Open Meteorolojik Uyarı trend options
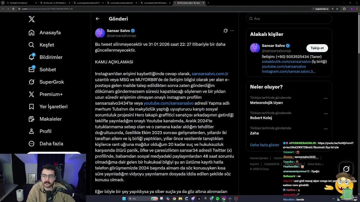Screen dimensions: 360x202 tap(326, 98)
